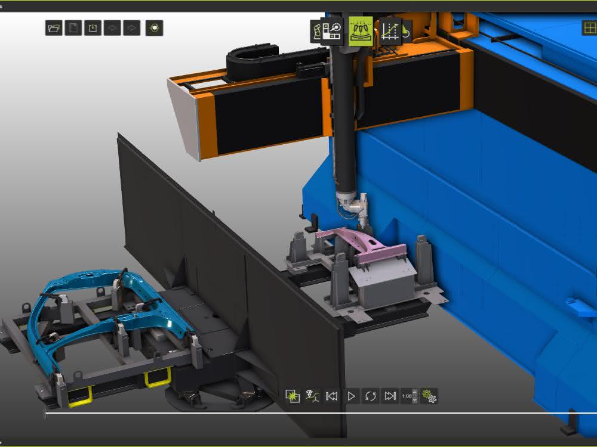Rewind simulation to the start
Screen dimensions: 597x447
click(331, 396)
